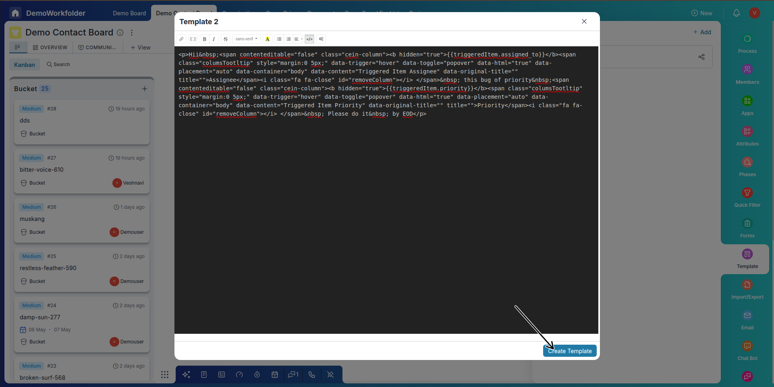Open Attributes in the right sidebar

pos(747,136)
